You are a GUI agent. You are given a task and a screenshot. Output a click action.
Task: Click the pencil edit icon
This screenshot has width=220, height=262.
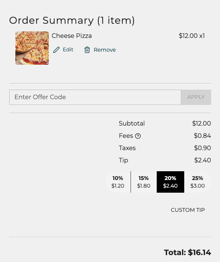pos(56,50)
